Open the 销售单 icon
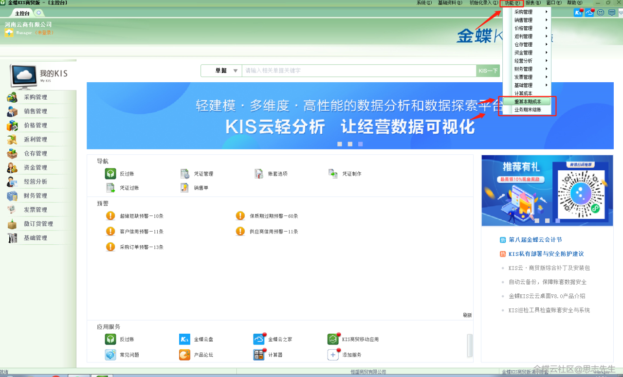This screenshot has width=623, height=377. 185,188
